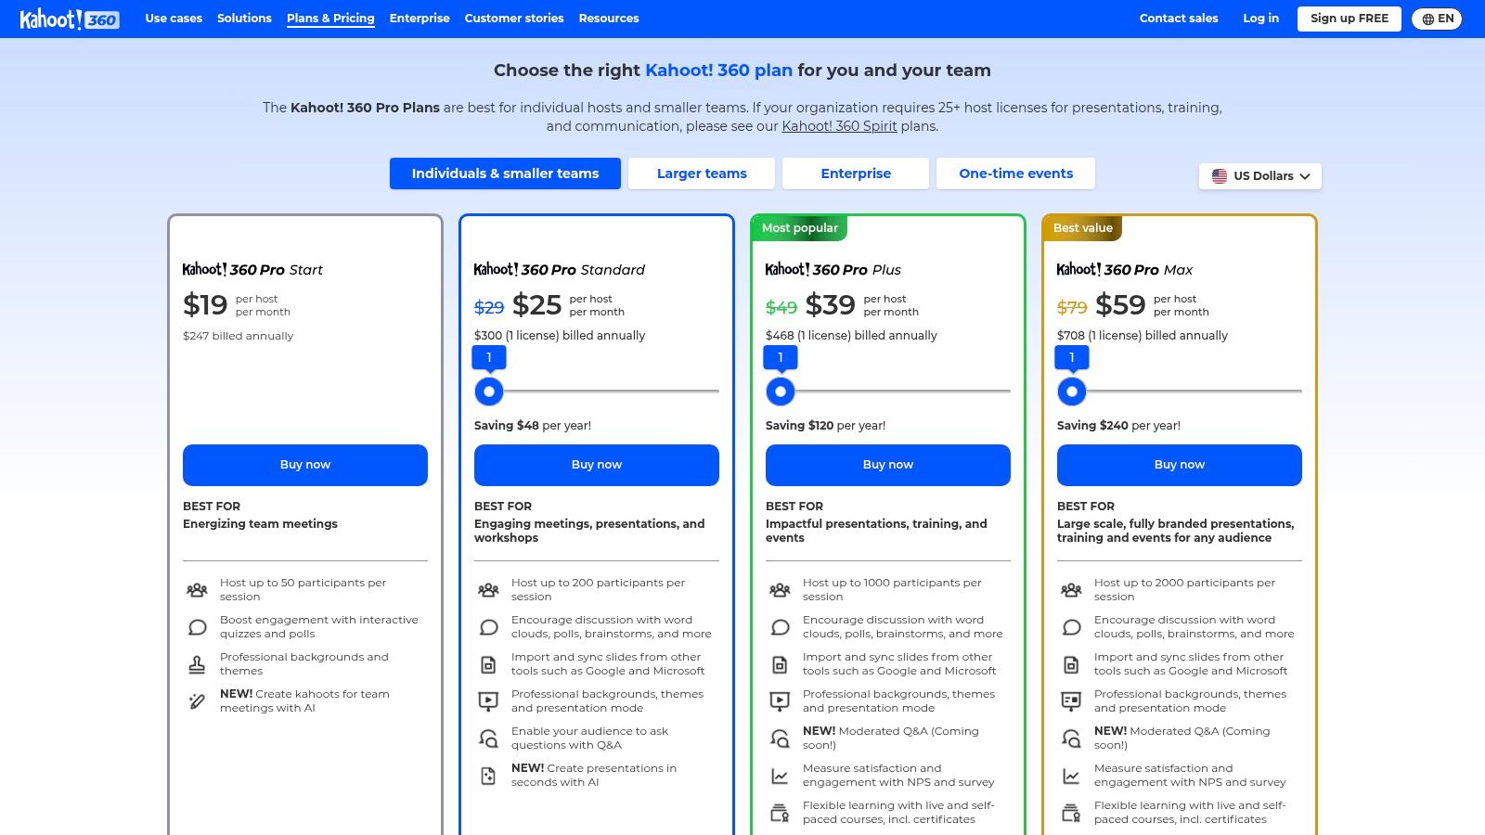Screen dimensions: 1485x835
Task: Go to Customer stories
Action: click(x=514, y=19)
